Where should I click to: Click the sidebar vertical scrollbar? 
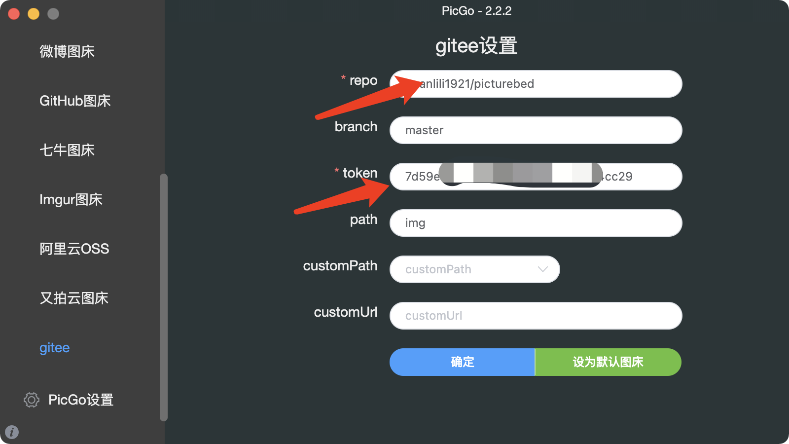coord(164,297)
